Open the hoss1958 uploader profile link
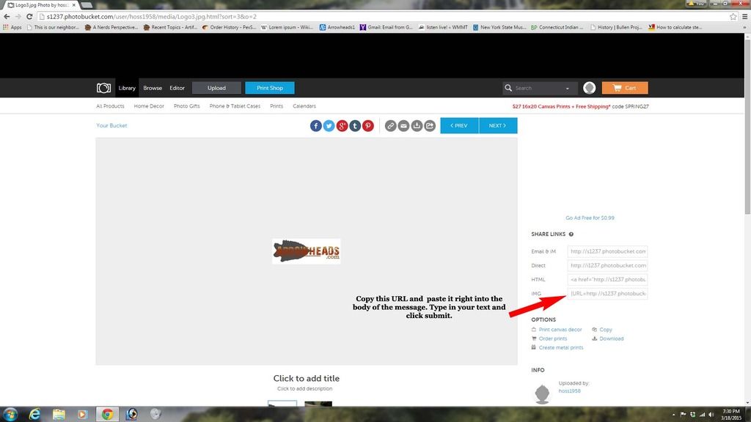The height and width of the screenshot is (422, 751). point(569,391)
